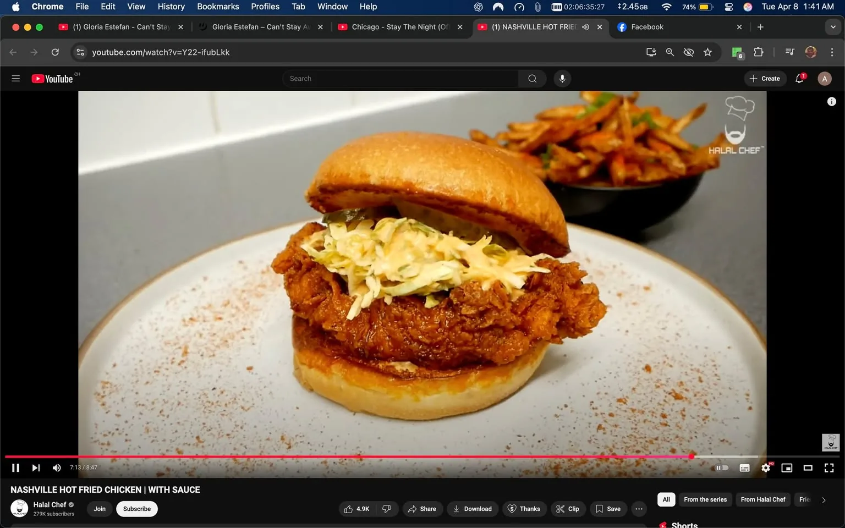Viewport: 845px width, 528px height.
Task: Select the All filter chip
Action: click(666, 499)
